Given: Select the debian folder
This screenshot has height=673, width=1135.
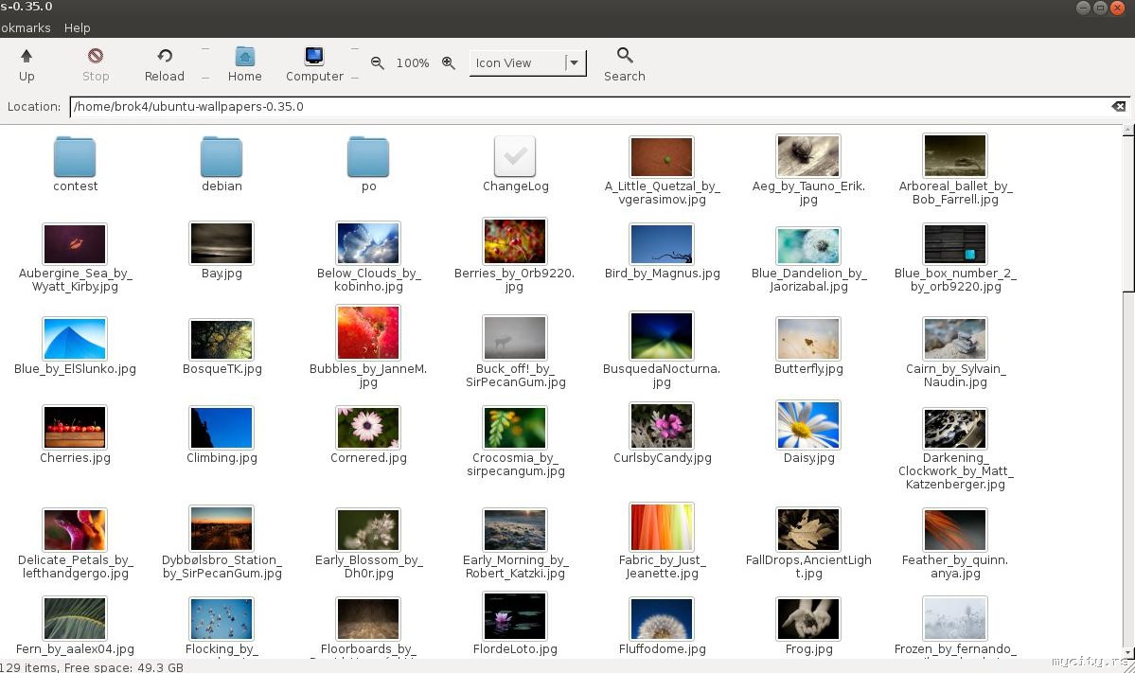Looking at the screenshot, I should coord(222,158).
